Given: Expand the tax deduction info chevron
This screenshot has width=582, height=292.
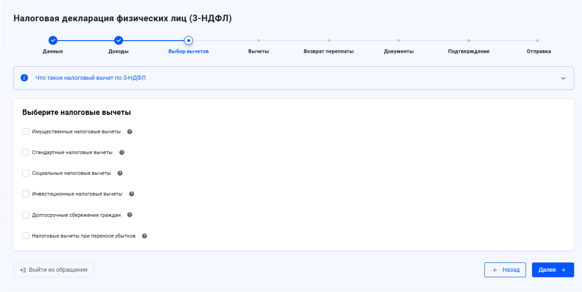Looking at the screenshot, I should (x=563, y=78).
